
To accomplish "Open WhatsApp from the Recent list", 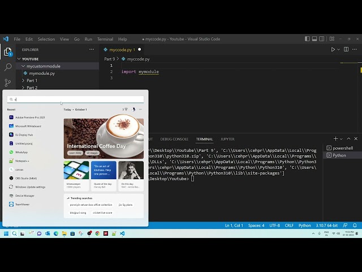I will tap(21, 152).
